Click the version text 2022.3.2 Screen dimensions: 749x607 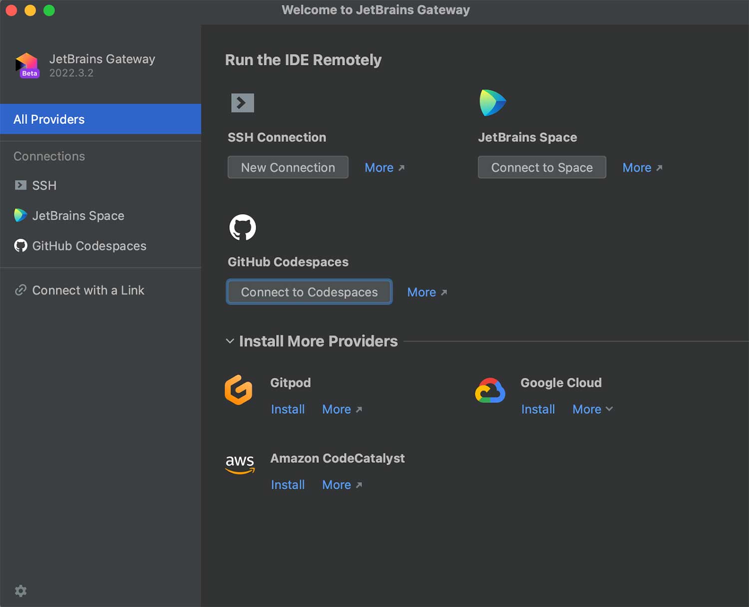tap(71, 73)
